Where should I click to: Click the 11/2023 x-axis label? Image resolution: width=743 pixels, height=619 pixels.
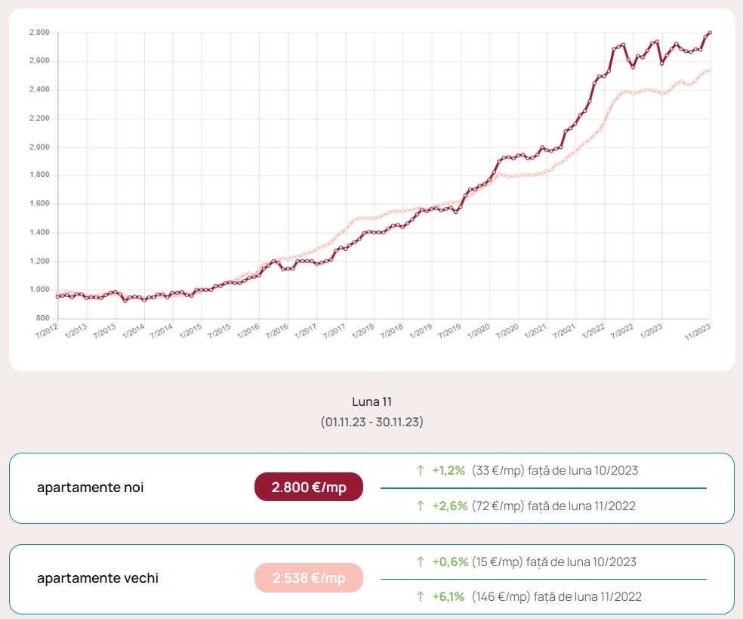[698, 330]
